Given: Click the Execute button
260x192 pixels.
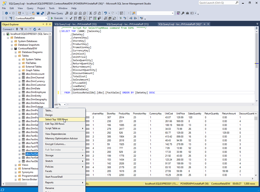Looking at the screenshot, I should (x=57, y=18).
